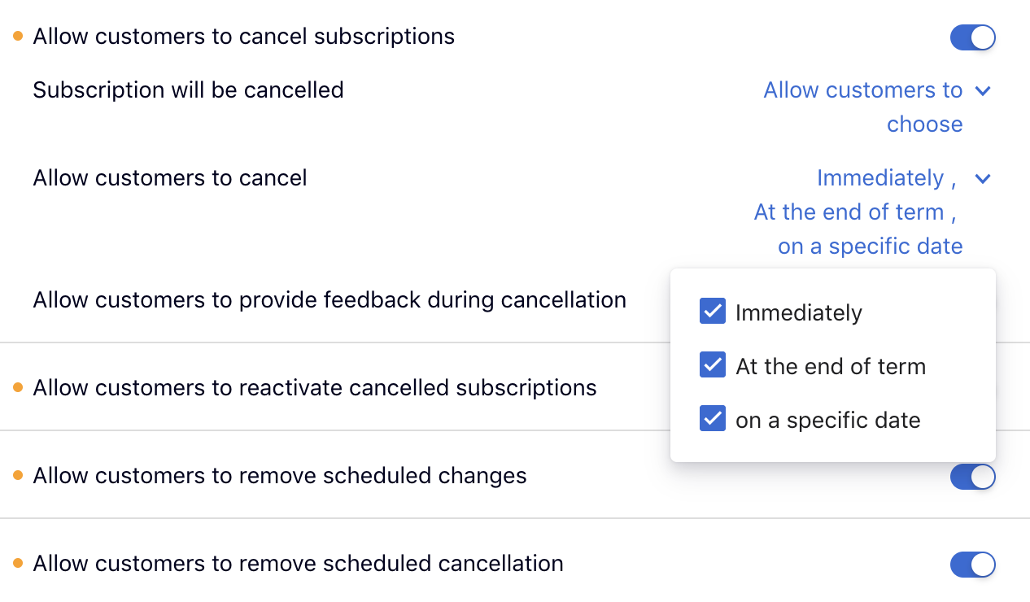Click orange dot beside remove scheduled changes
Screen dimensions: 1030x602
(x=18, y=476)
